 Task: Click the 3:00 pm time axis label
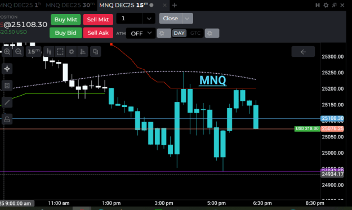pyautogui.click(x=164, y=203)
